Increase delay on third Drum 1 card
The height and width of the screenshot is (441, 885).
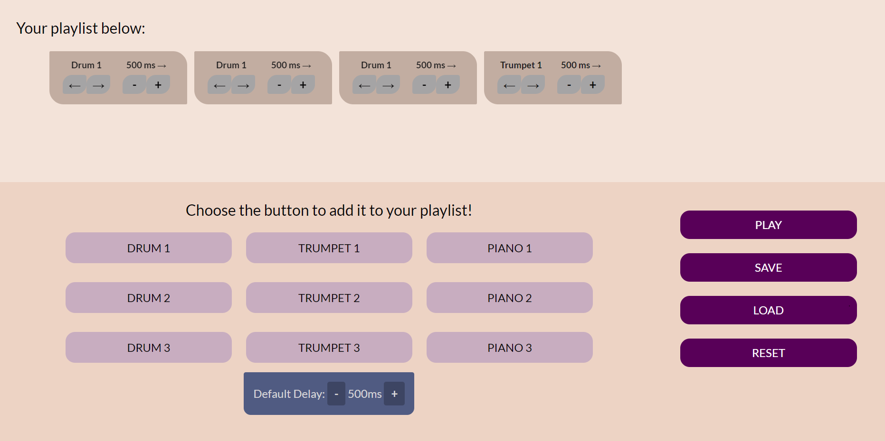tap(448, 85)
